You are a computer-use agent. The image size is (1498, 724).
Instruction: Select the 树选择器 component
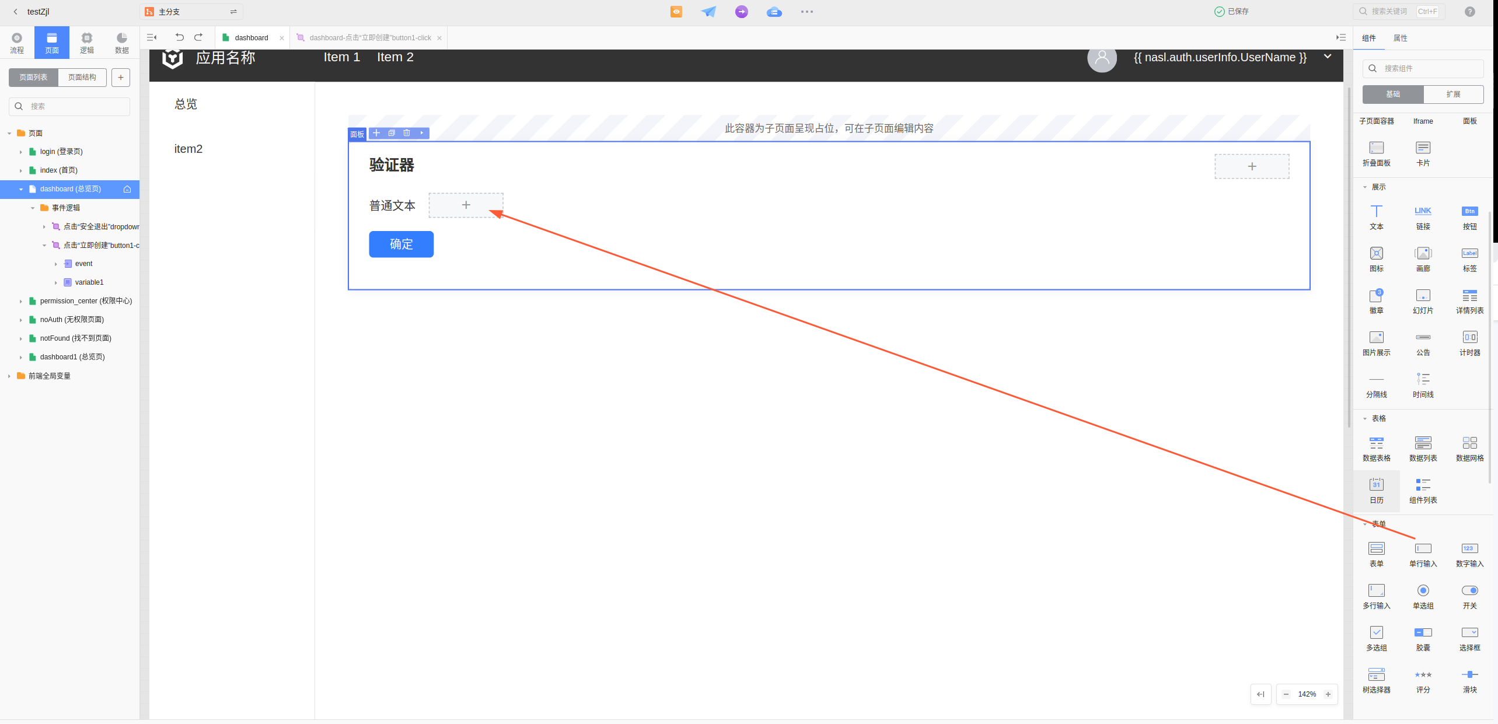tap(1377, 680)
